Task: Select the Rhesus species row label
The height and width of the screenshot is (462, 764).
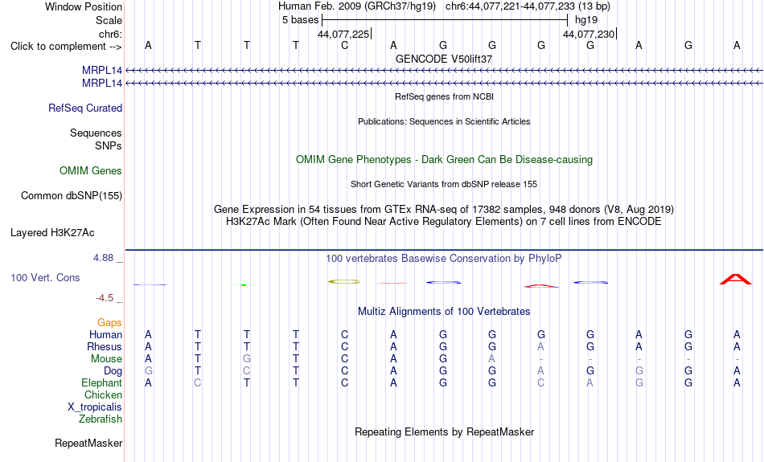Action: coord(105,346)
